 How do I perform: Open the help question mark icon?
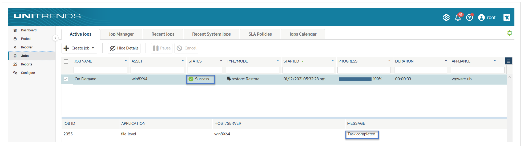[x=470, y=18]
